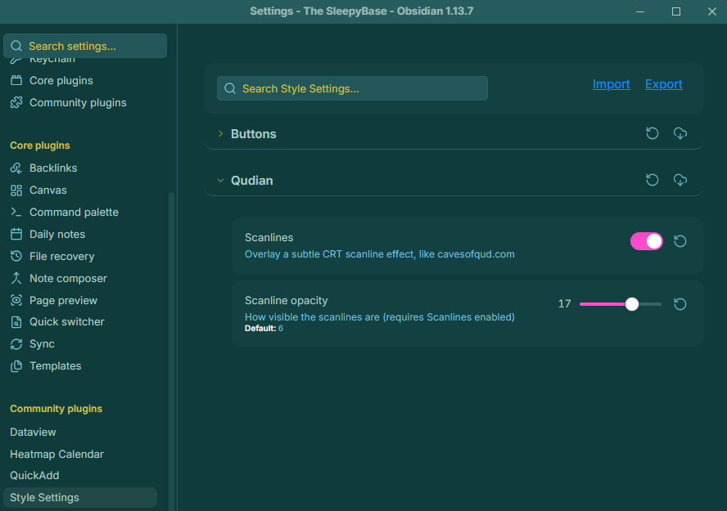This screenshot has height=511, width=727.
Task: Click the Note composer merge icon
Action: pos(16,278)
